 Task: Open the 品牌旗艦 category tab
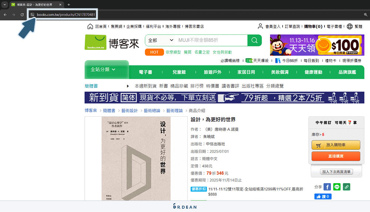tap(347, 72)
